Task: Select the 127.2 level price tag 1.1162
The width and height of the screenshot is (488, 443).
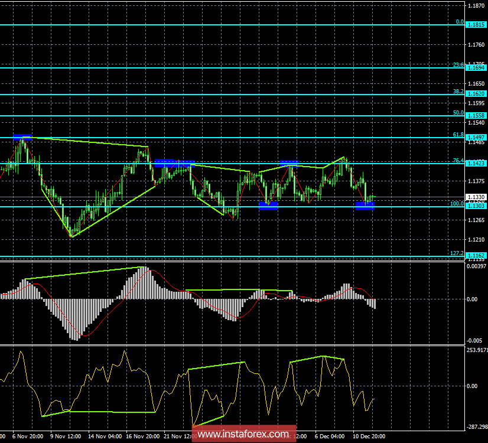Action: coord(476,257)
